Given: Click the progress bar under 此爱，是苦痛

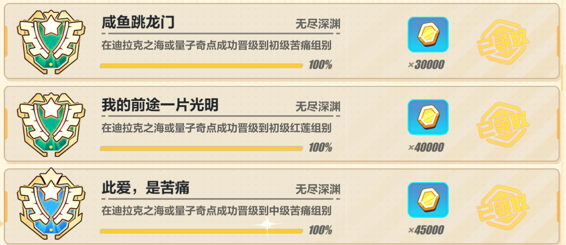Looking at the screenshot, I should (201, 231).
